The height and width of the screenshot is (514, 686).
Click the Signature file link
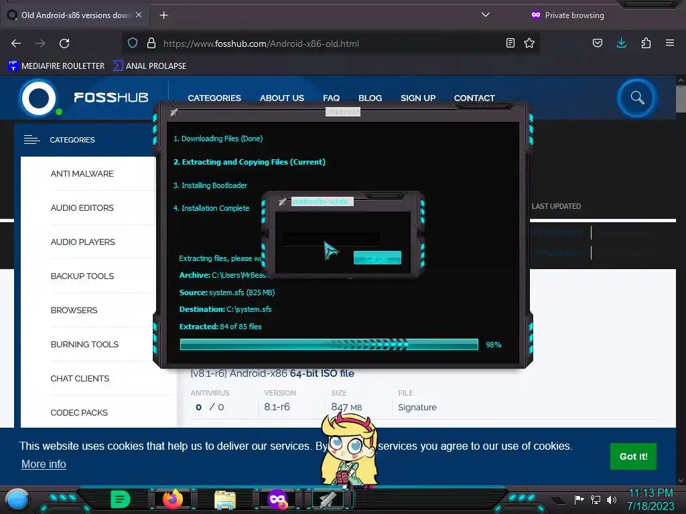(417, 408)
